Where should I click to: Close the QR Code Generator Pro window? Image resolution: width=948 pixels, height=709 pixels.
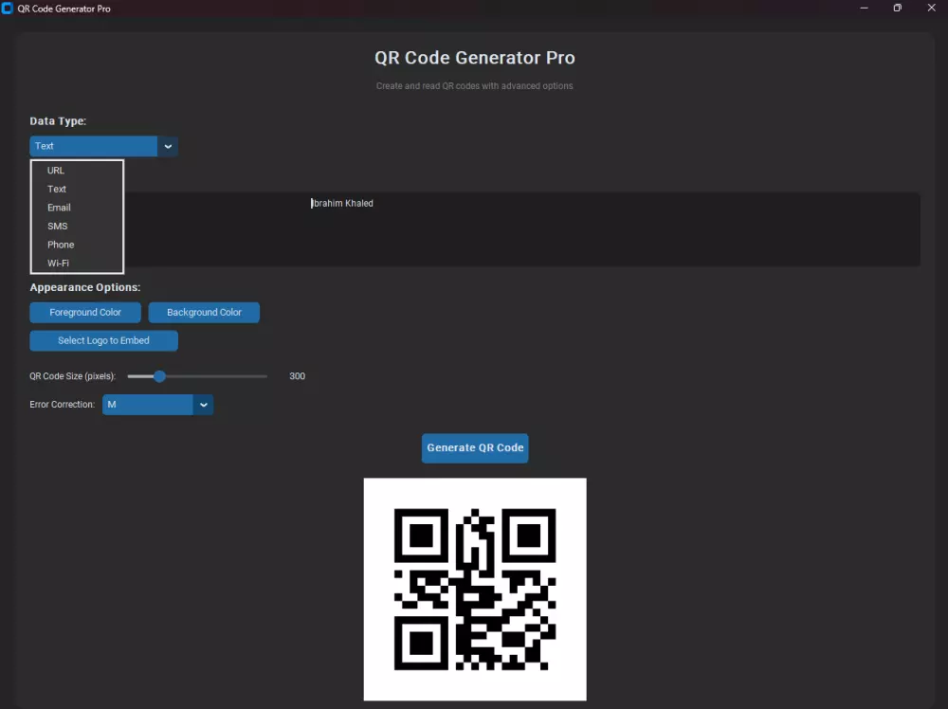click(x=931, y=8)
